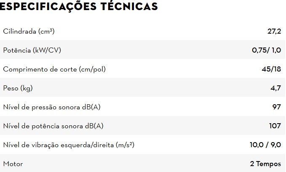Click the 27,2 displacement value

[x=273, y=32]
